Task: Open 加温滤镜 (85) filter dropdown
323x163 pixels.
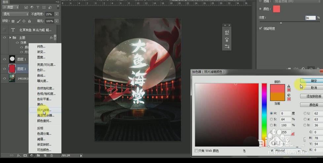Action: click(x=297, y=1)
